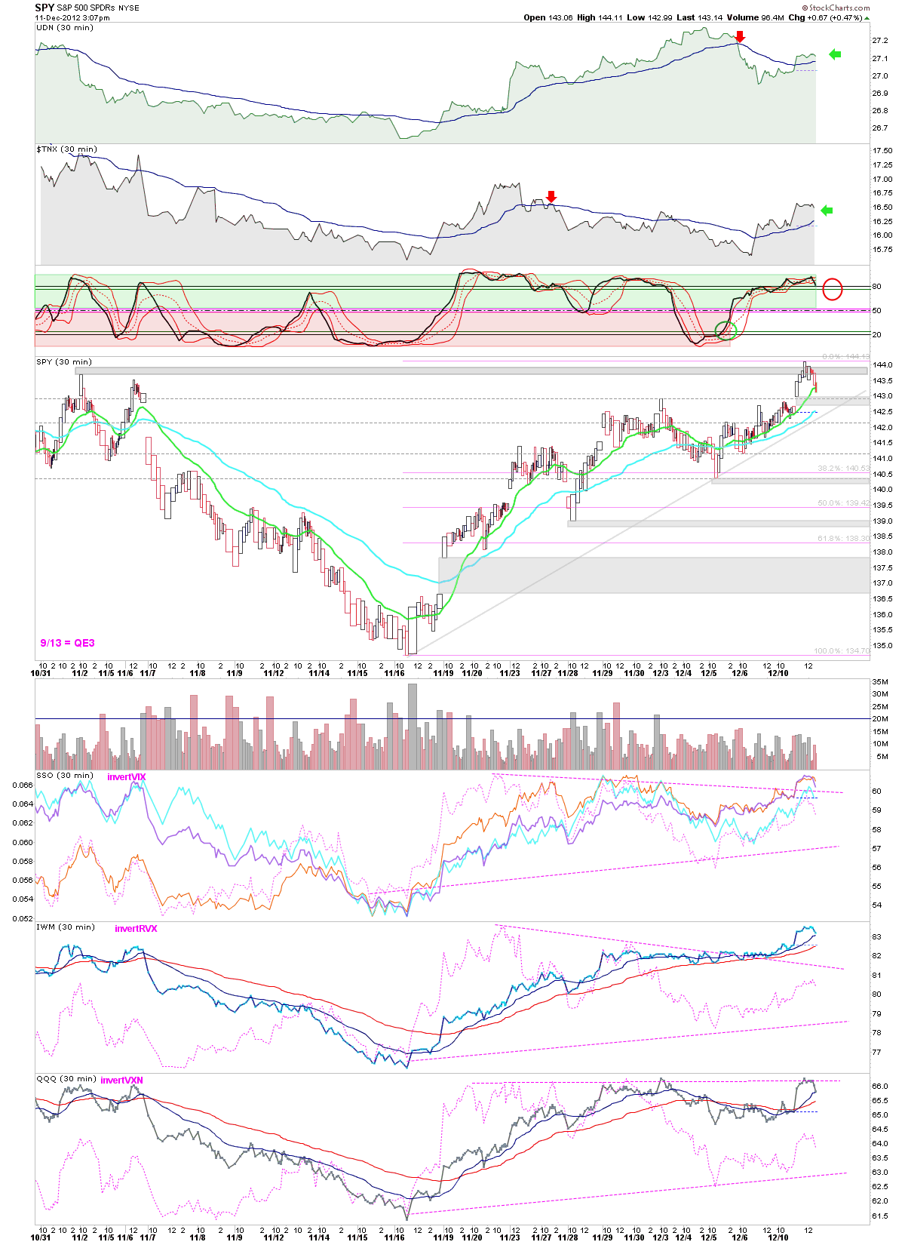
Task: Click the 'Open 143.06' quote value
Action: click(x=548, y=17)
